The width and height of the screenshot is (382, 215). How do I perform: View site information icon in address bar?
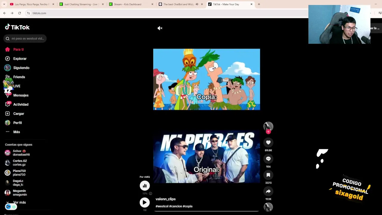pyautogui.click(x=28, y=13)
